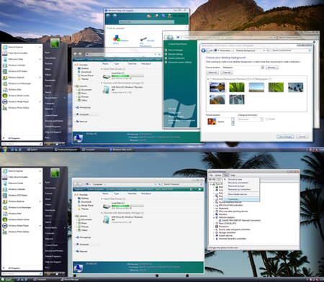Go back in Desktop Background window
This screenshot has width=324, height=282.
coord(203,50)
